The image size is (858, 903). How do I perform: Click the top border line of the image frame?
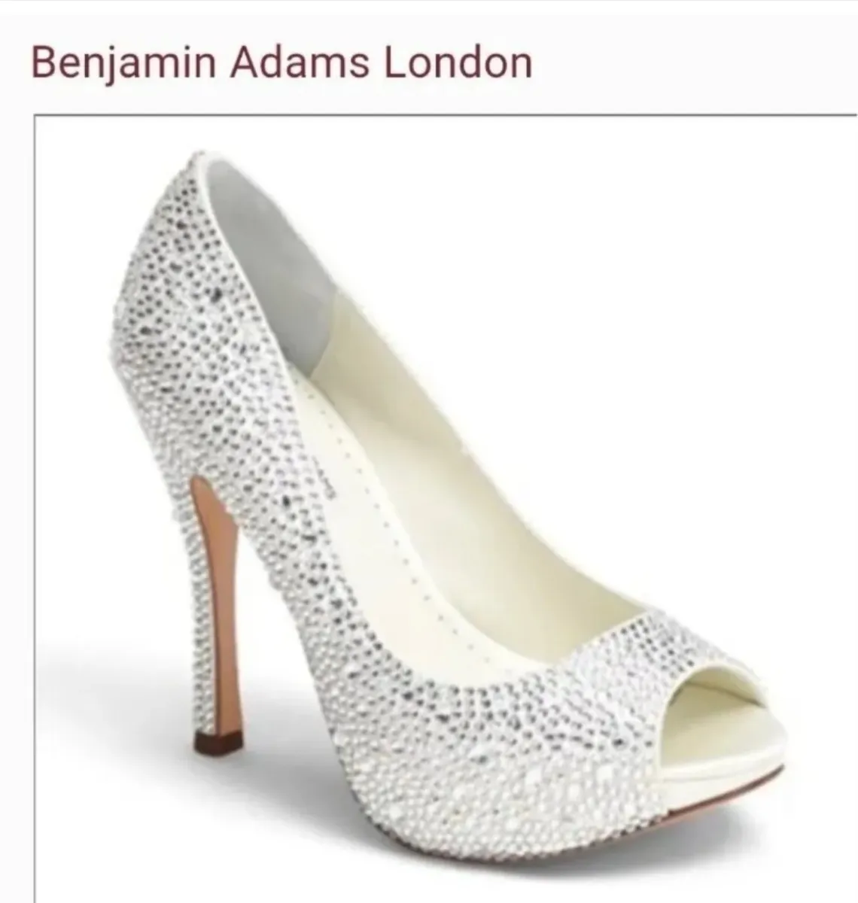tap(446, 116)
